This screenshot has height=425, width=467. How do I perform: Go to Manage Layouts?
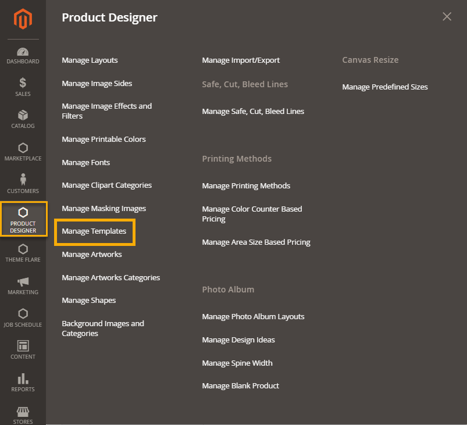pos(90,60)
